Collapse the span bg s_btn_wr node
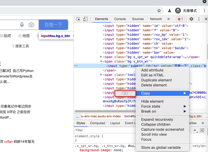This screenshot has height=152, width=208. (x=101, y=61)
